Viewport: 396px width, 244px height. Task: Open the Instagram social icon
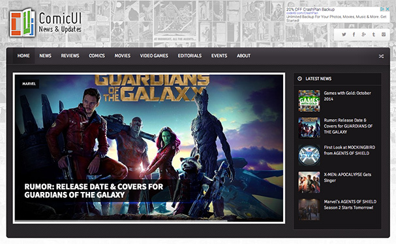pyautogui.click(x=384, y=34)
